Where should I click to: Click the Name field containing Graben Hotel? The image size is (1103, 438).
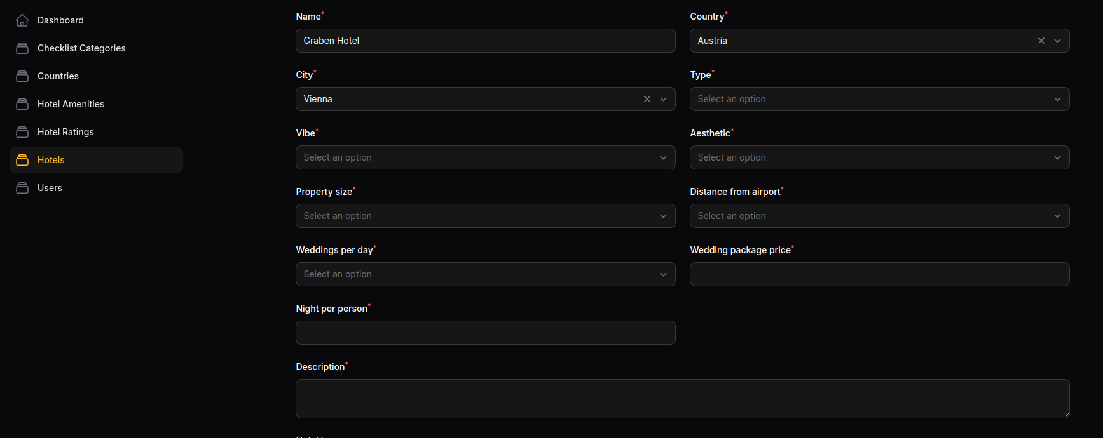coord(486,41)
